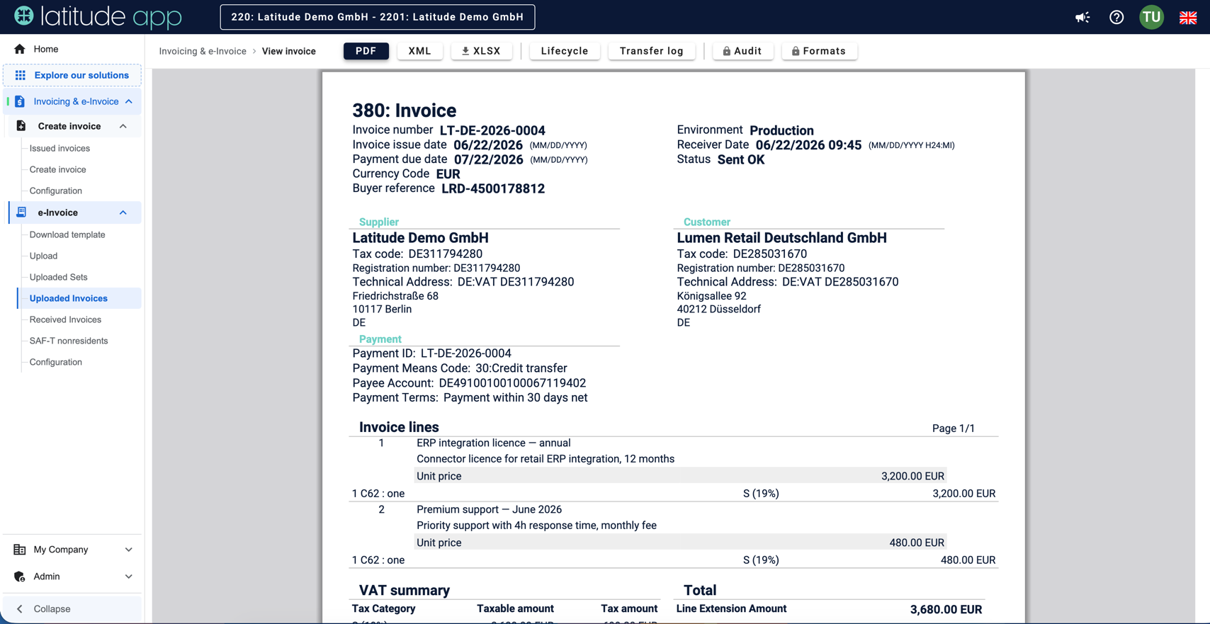Click the Collapse sidebar label
The image size is (1210, 624).
(x=52, y=609)
